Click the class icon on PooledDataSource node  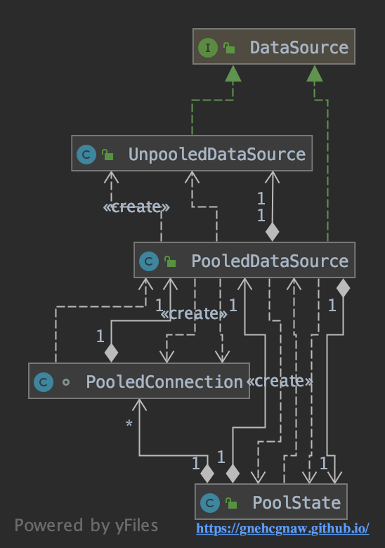click(149, 261)
